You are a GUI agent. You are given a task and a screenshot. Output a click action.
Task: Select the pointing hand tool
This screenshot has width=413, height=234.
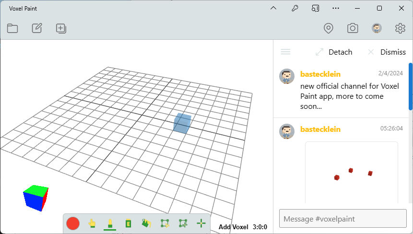92,223
